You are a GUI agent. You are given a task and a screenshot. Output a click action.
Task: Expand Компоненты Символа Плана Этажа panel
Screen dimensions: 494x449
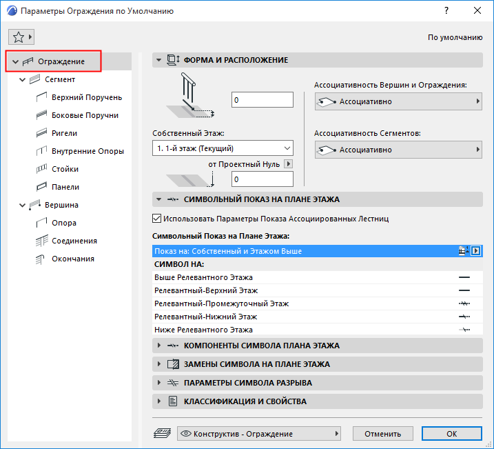click(158, 346)
